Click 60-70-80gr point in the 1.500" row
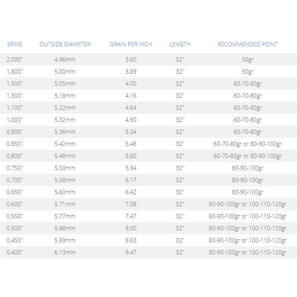The width and height of the screenshot is (297, 297). pyautogui.click(x=248, y=84)
